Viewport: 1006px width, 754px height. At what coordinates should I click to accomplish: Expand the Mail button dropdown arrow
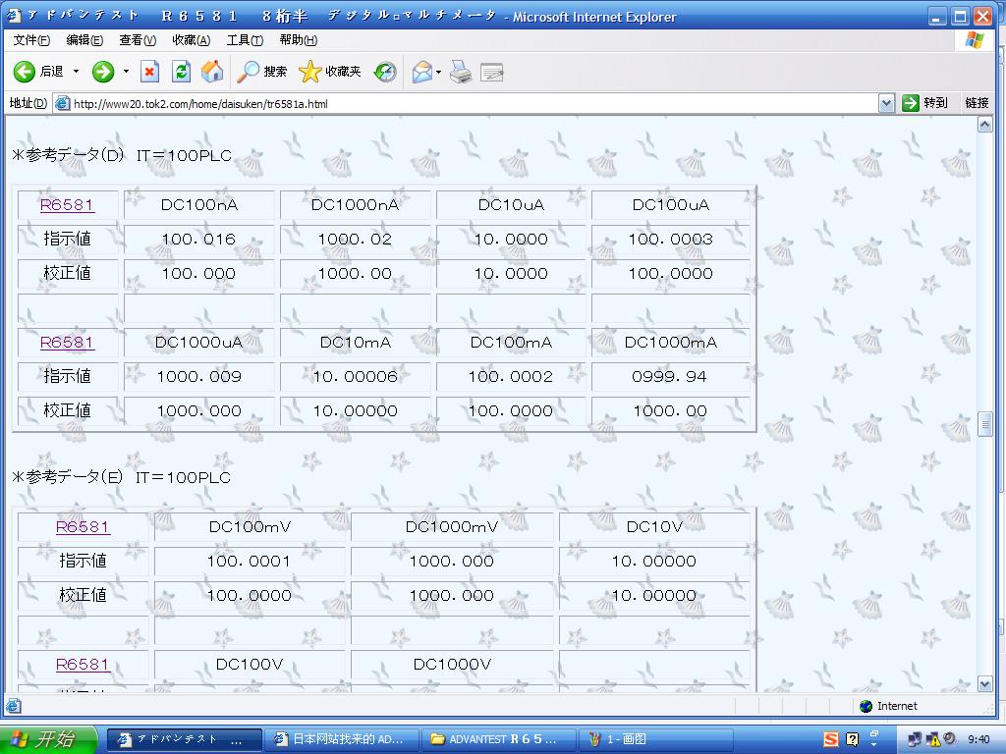click(439, 72)
